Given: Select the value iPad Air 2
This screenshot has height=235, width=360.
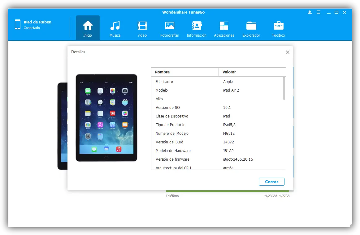Looking at the screenshot, I should (x=231, y=90).
